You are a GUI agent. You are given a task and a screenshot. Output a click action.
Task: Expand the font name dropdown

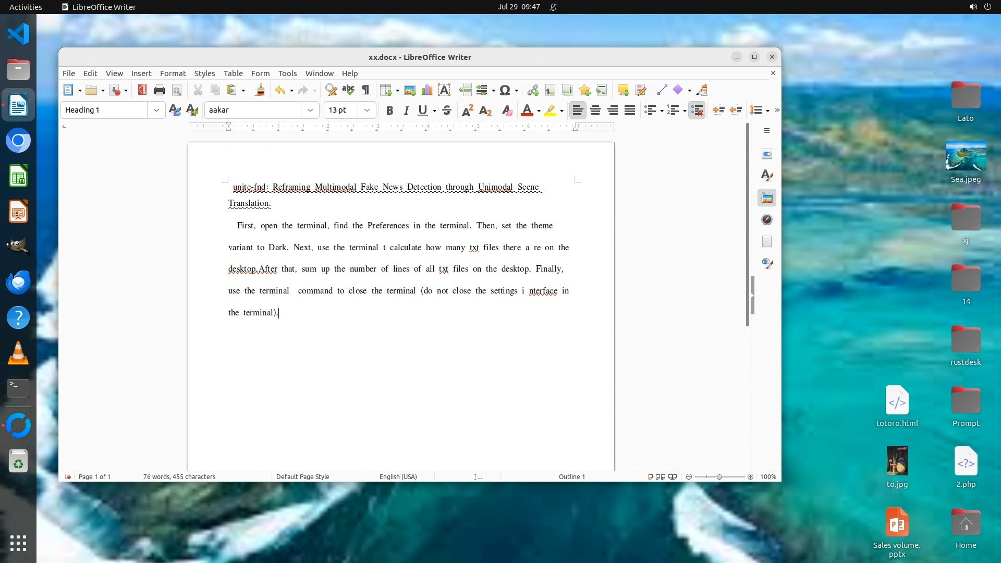[x=310, y=110]
